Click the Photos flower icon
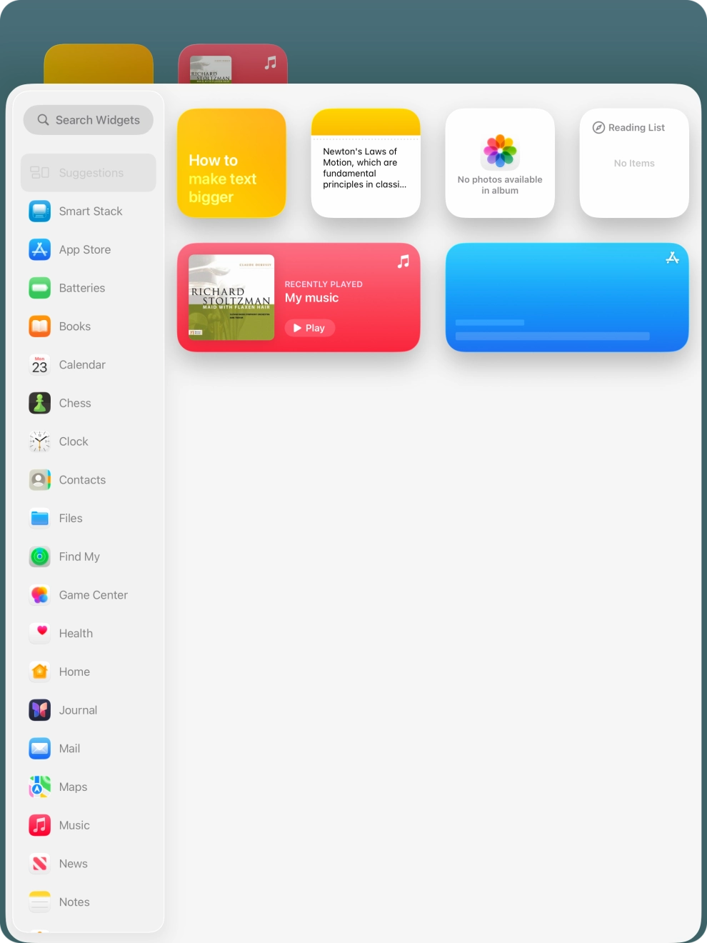707x943 pixels. pos(500,151)
